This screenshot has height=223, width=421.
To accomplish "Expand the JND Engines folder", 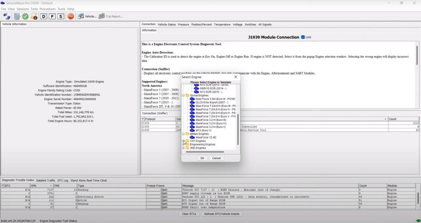I will coord(183,148).
